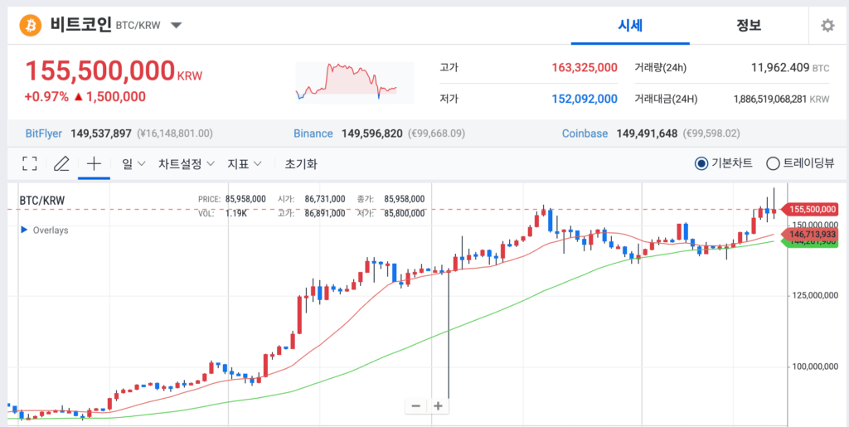
Task: Expand the Overlays triangle icon
Action: pyautogui.click(x=24, y=230)
